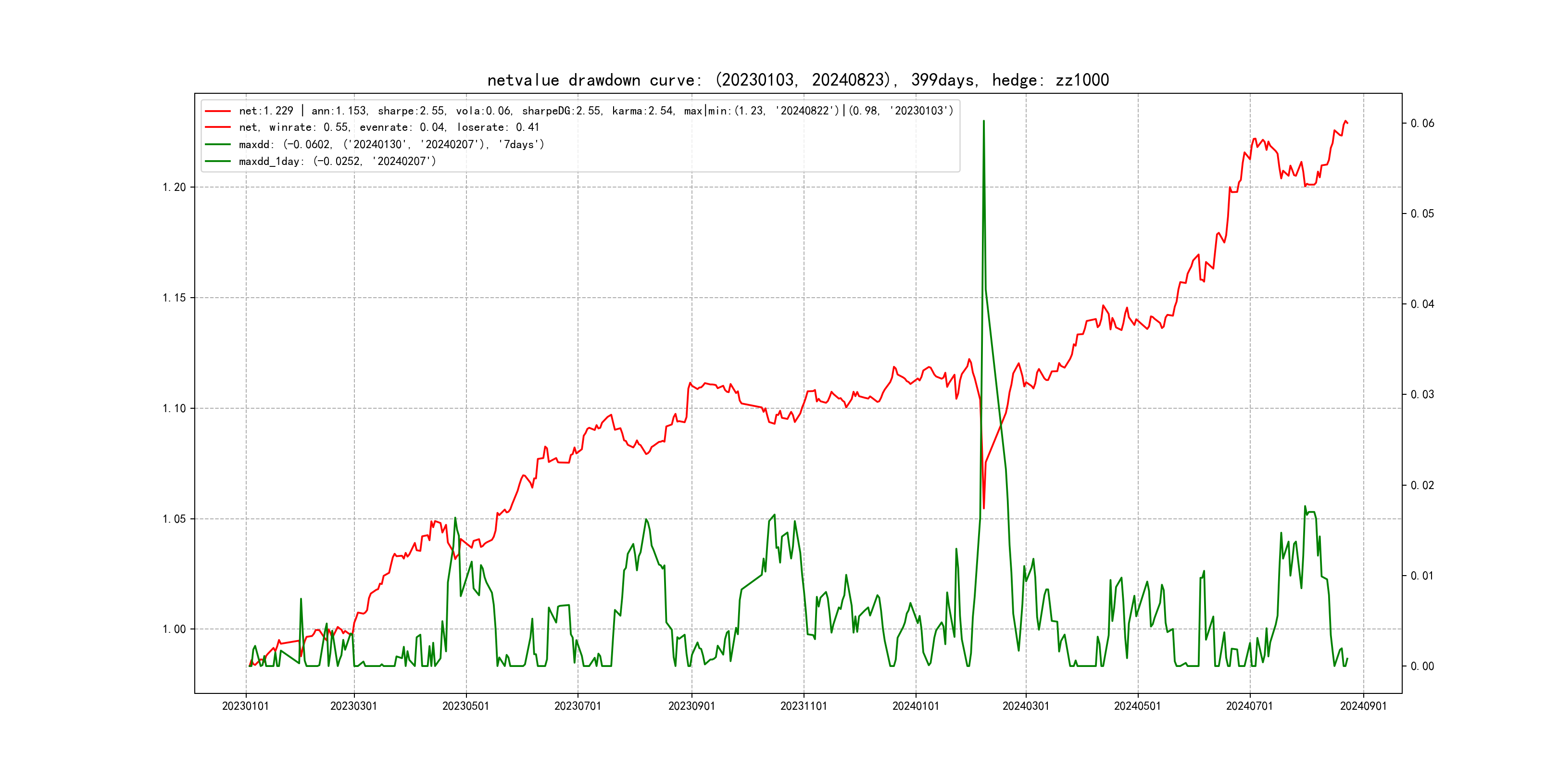
Task: Click the chart title text
Action: click(x=798, y=80)
